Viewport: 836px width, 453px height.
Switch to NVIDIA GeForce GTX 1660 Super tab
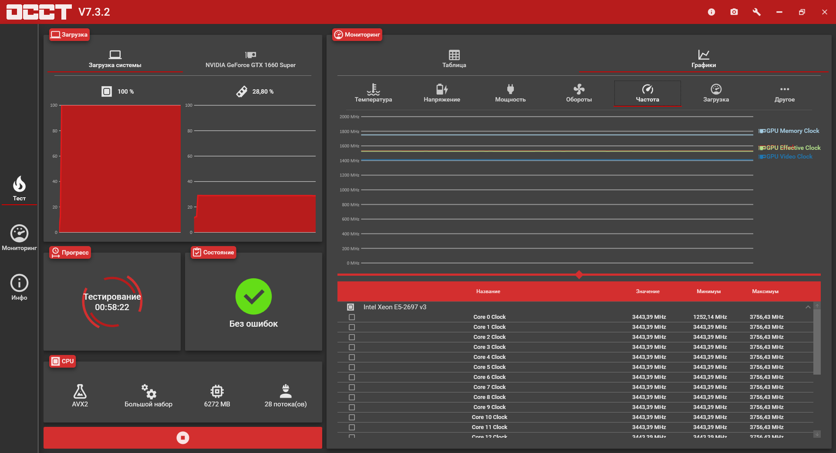tap(250, 60)
